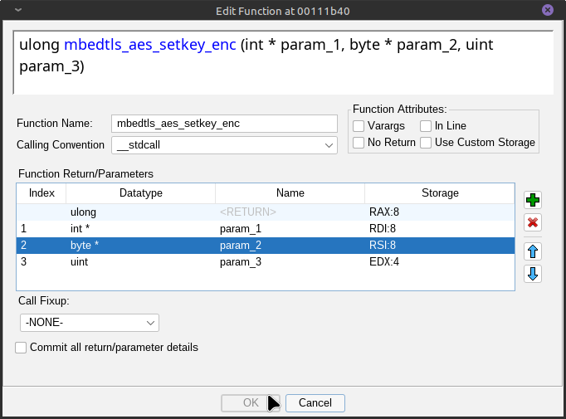Image resolution: width=566 pixels, height=419 pixels.
Task: Click the function signature text area
Action: (x=283, y=62)
